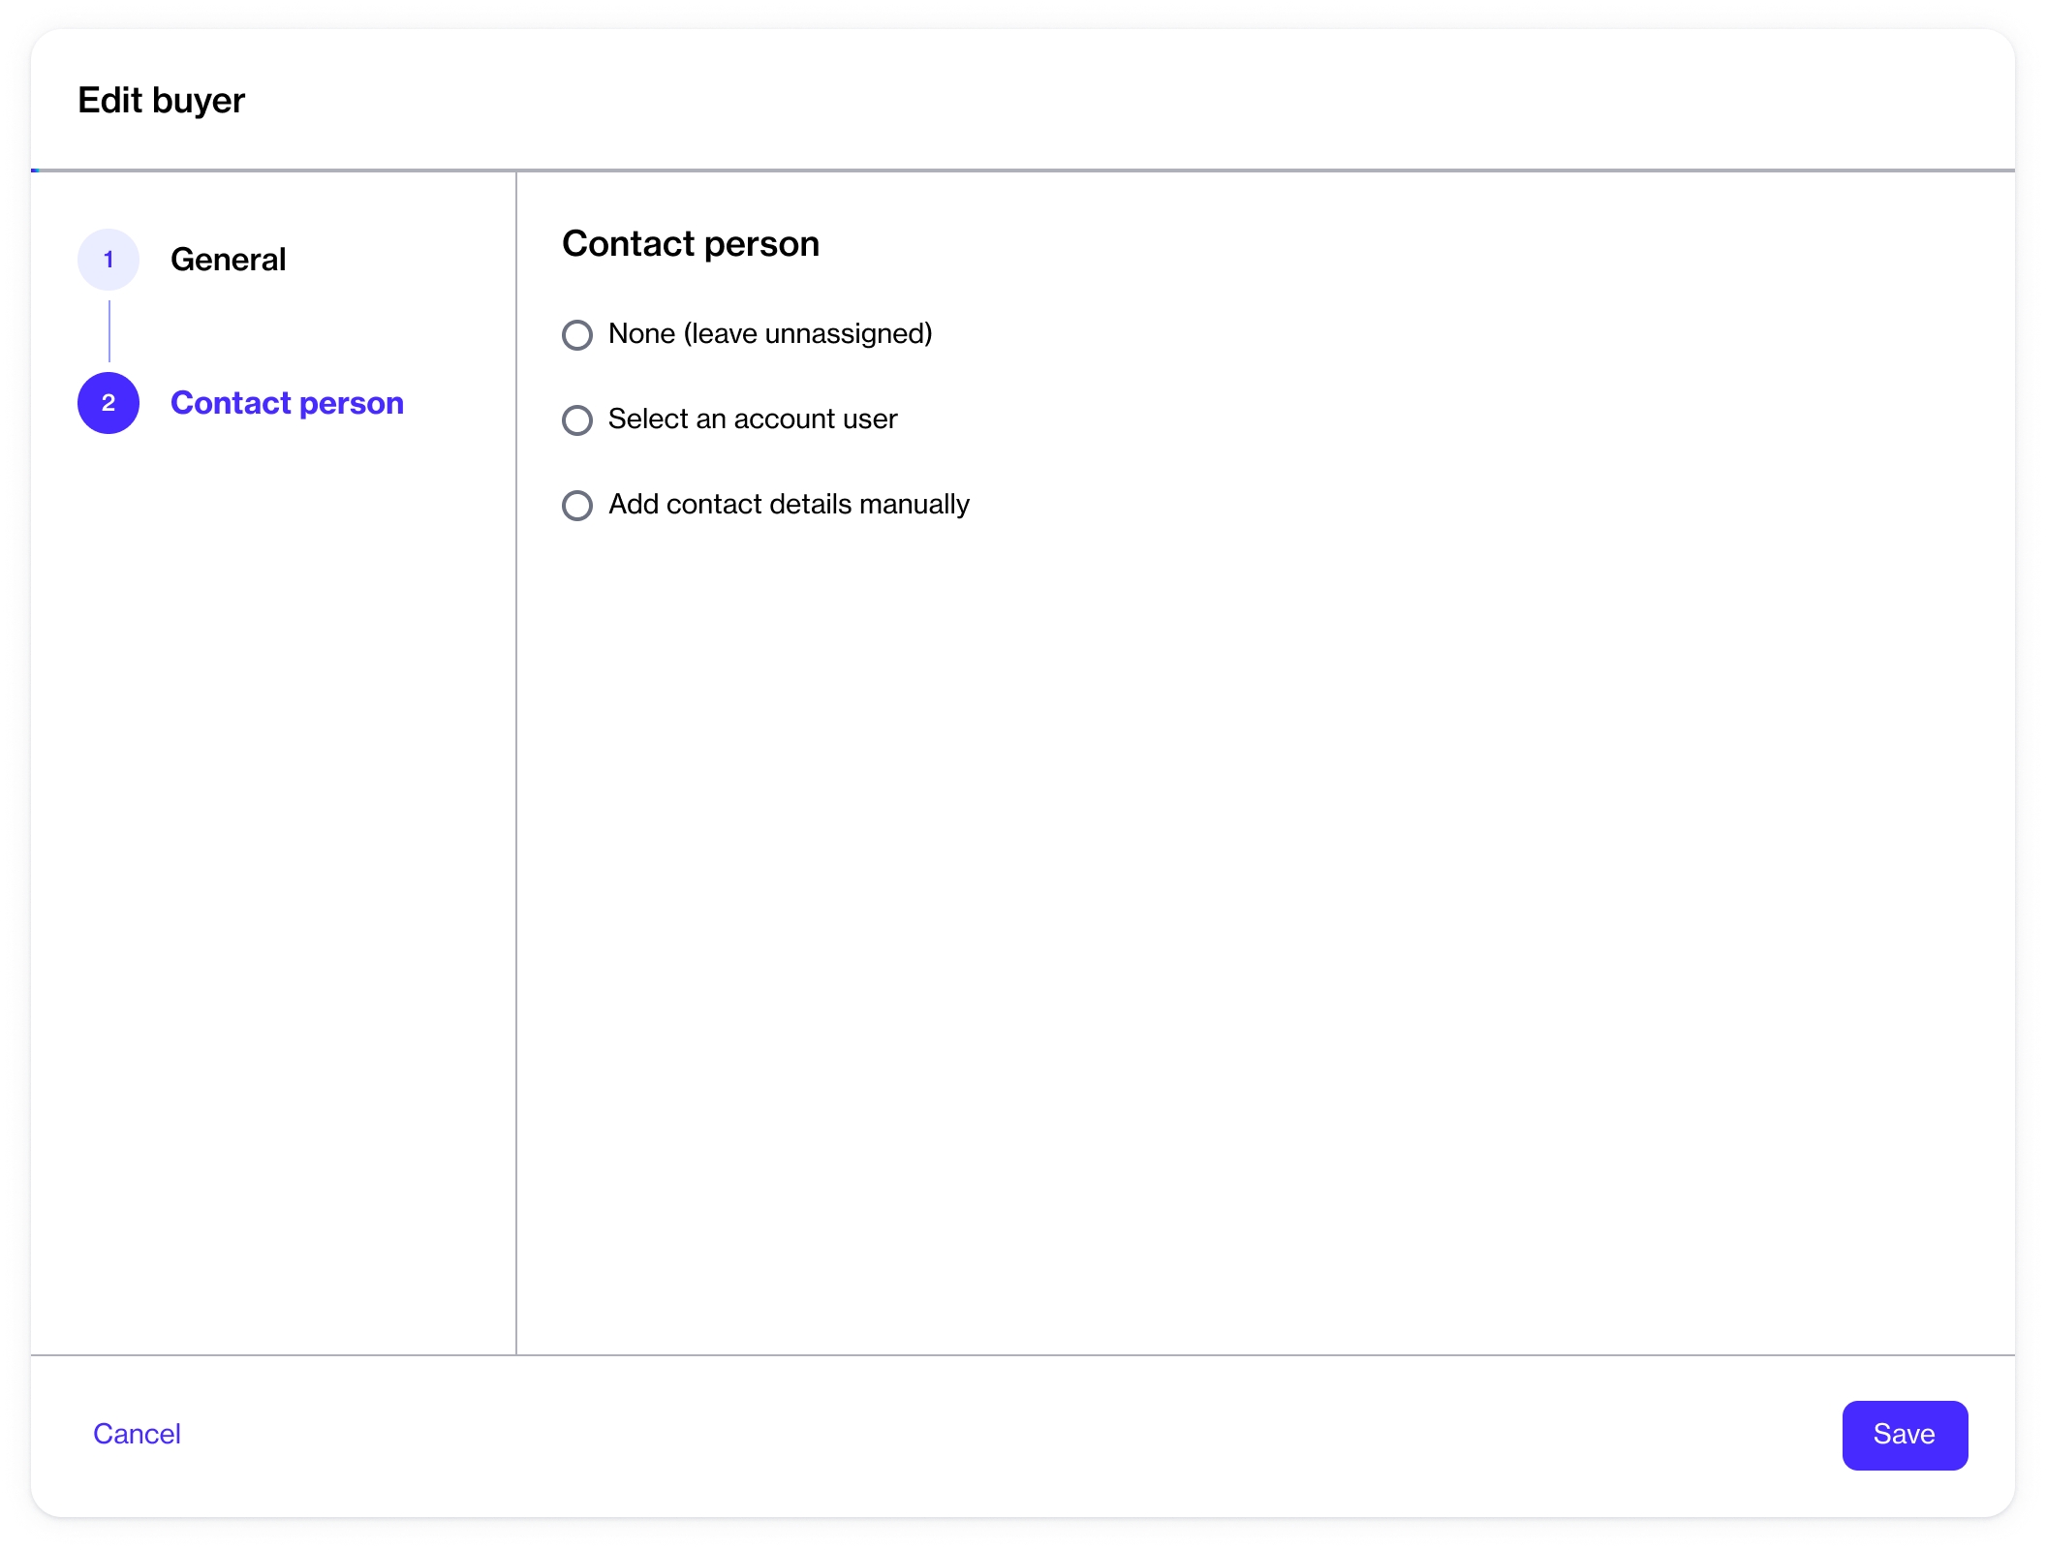Click the step 2 number circle

point(108,403)
